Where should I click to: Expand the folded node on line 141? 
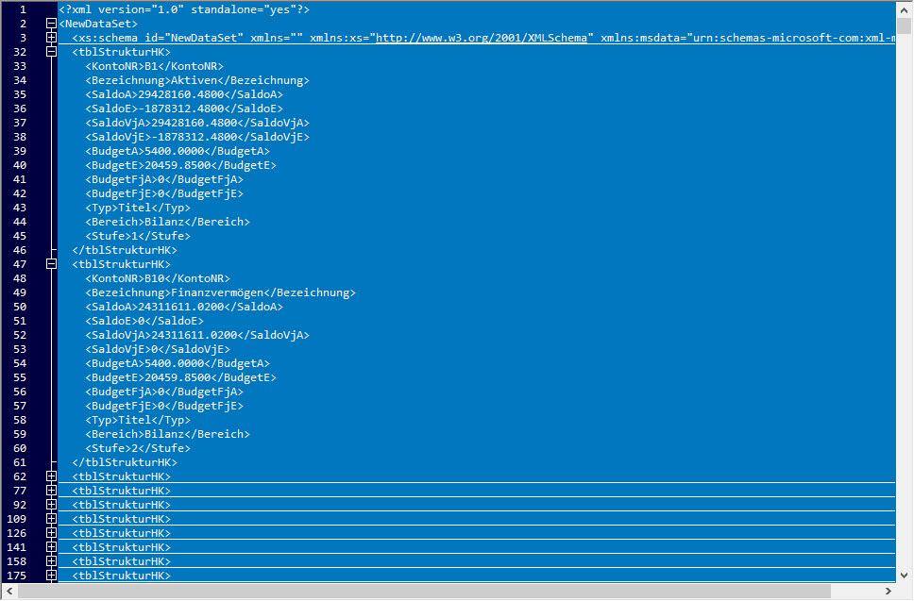point(51,547)
